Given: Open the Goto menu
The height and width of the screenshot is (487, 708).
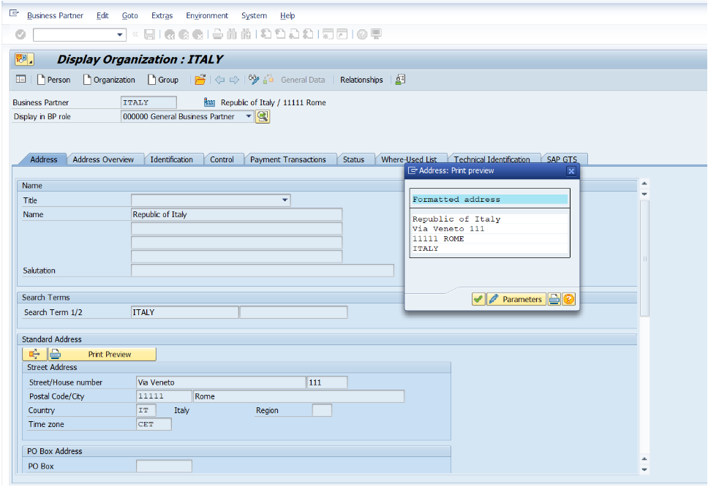Looking at the screenshot, I should pos(130,15).
